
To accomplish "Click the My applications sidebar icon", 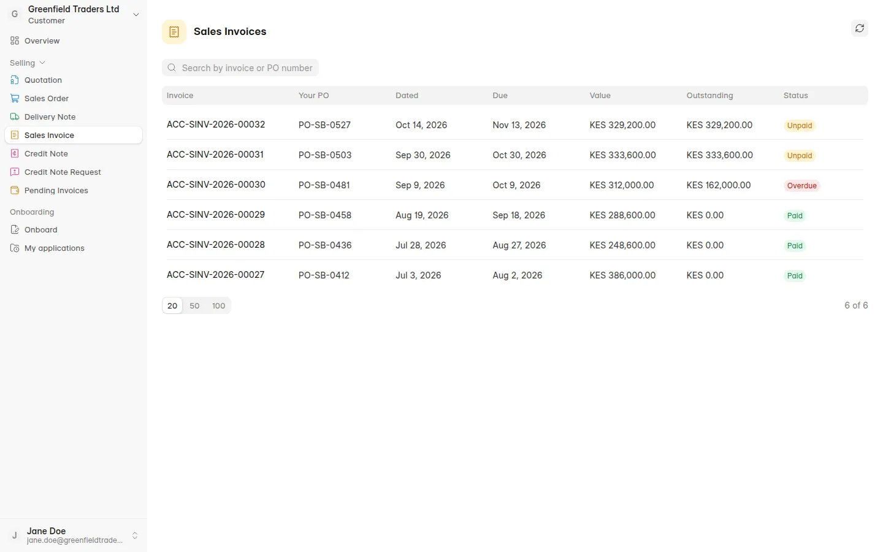I will pos(15,248).
